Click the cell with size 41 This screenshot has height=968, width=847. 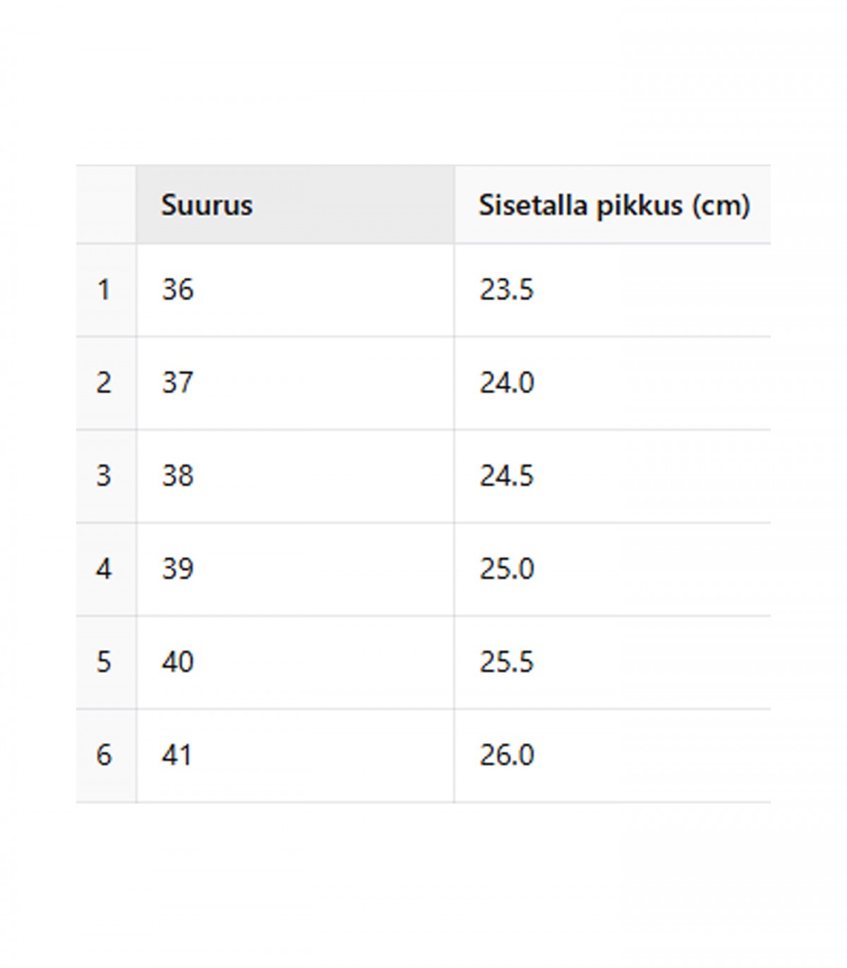(295, 756)
